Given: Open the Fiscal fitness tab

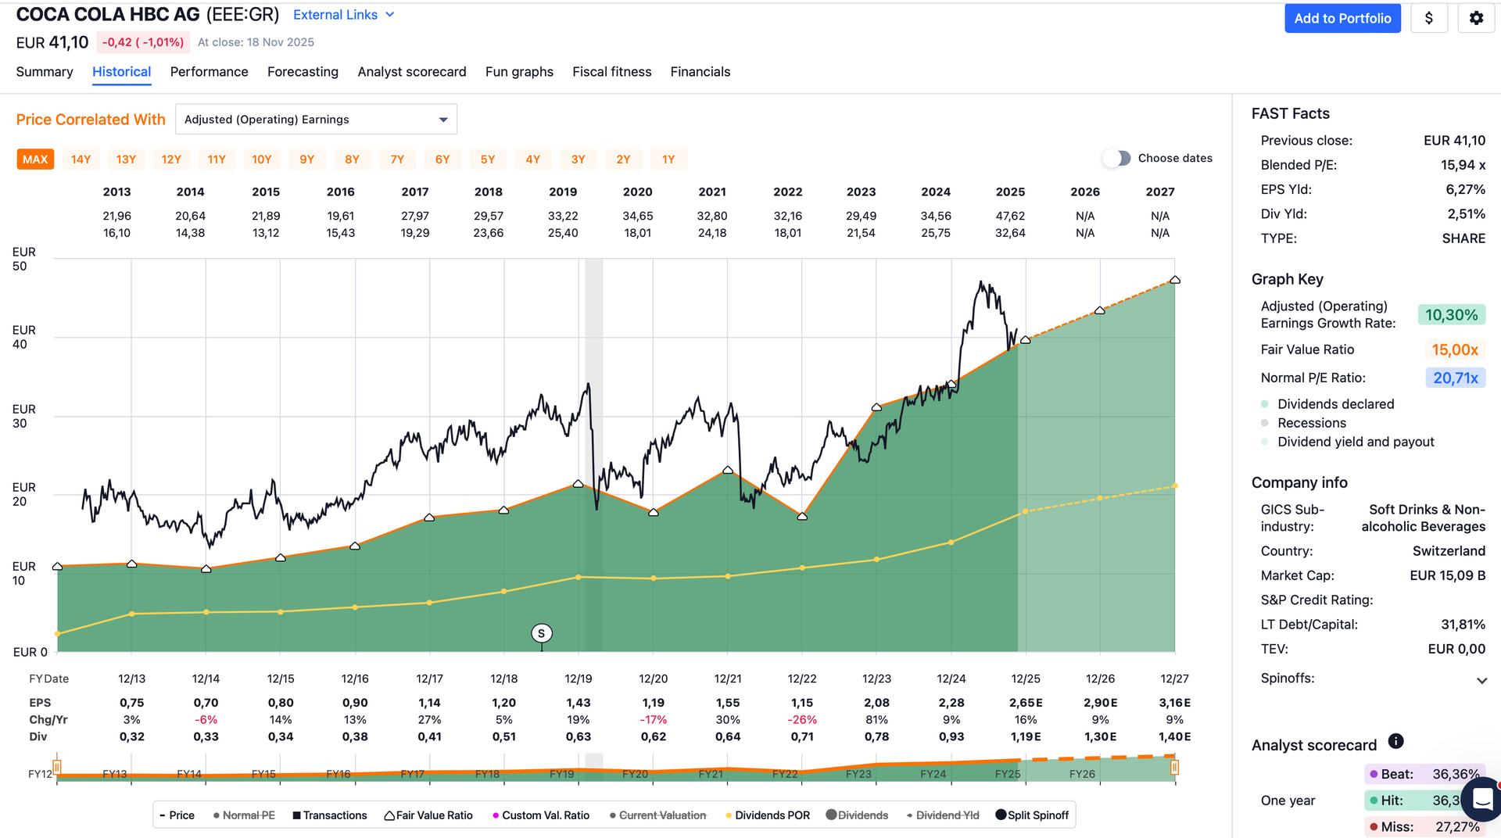Looking at the screenshot, I should click(611, 72).
